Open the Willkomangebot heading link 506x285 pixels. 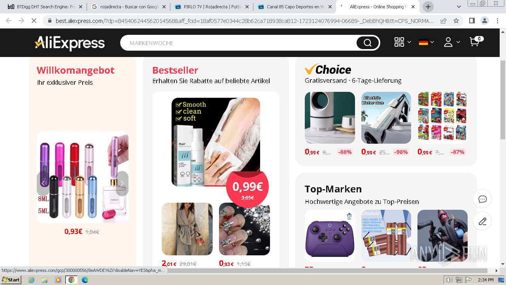76,70
